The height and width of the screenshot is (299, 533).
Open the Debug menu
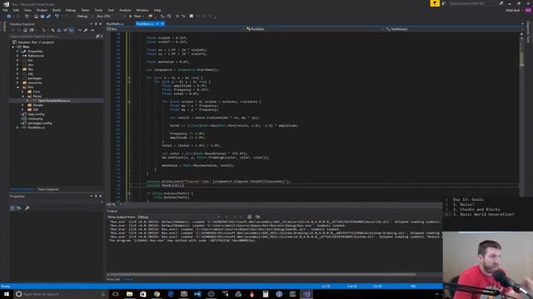tap(71, 10)
